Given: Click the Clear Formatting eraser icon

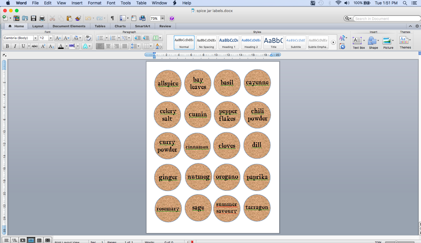Looking at the screenshot, I should [88, 38].
